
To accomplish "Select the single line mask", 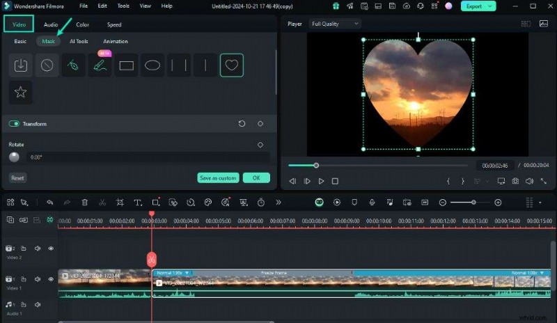I will (x=205, y=65).
